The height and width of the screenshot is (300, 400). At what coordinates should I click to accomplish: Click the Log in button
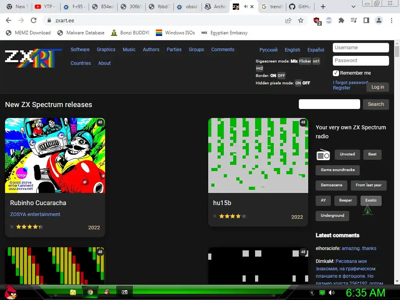378,87
